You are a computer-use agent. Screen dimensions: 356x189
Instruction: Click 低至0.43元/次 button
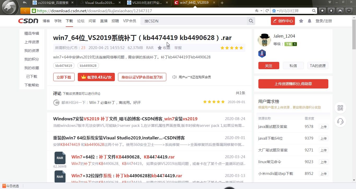[x=96, y=77]
